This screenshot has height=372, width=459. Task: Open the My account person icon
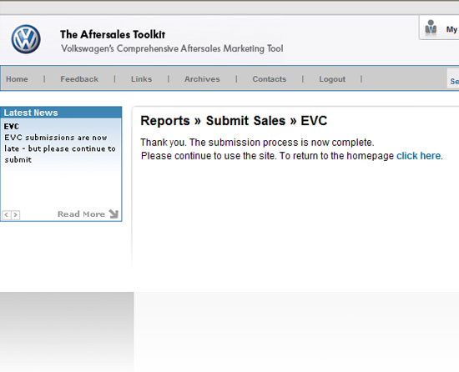pos(431,27)
